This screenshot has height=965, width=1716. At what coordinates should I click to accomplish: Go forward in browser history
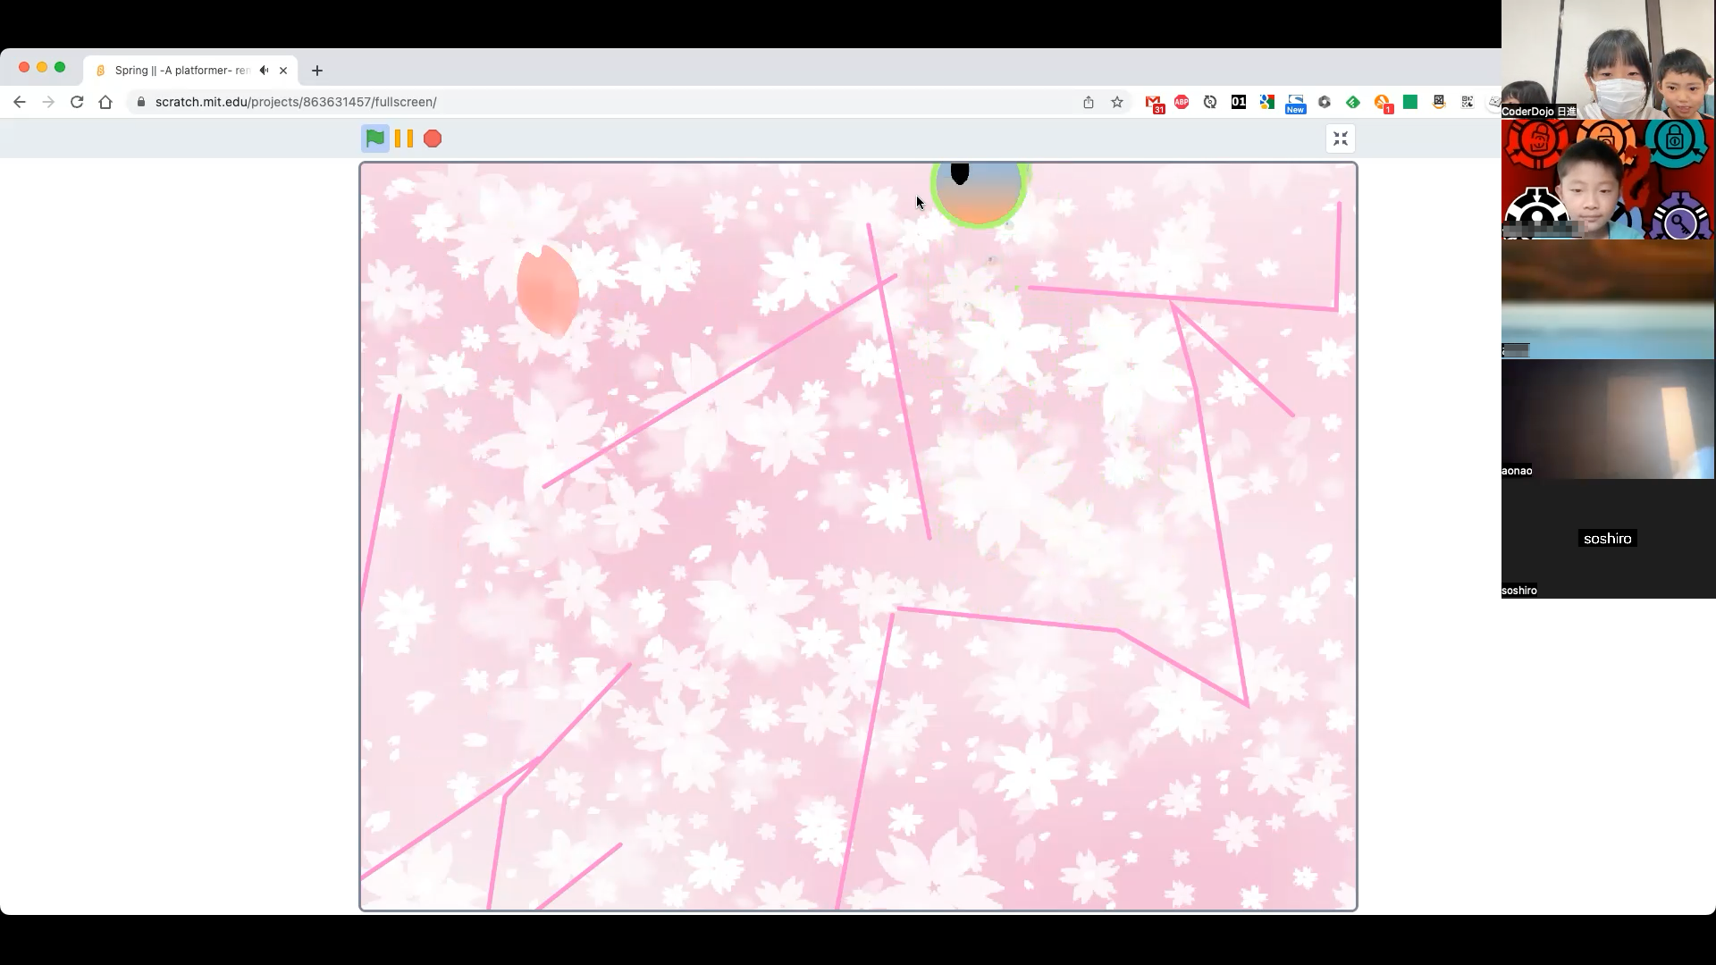click(x=48, y=102)
